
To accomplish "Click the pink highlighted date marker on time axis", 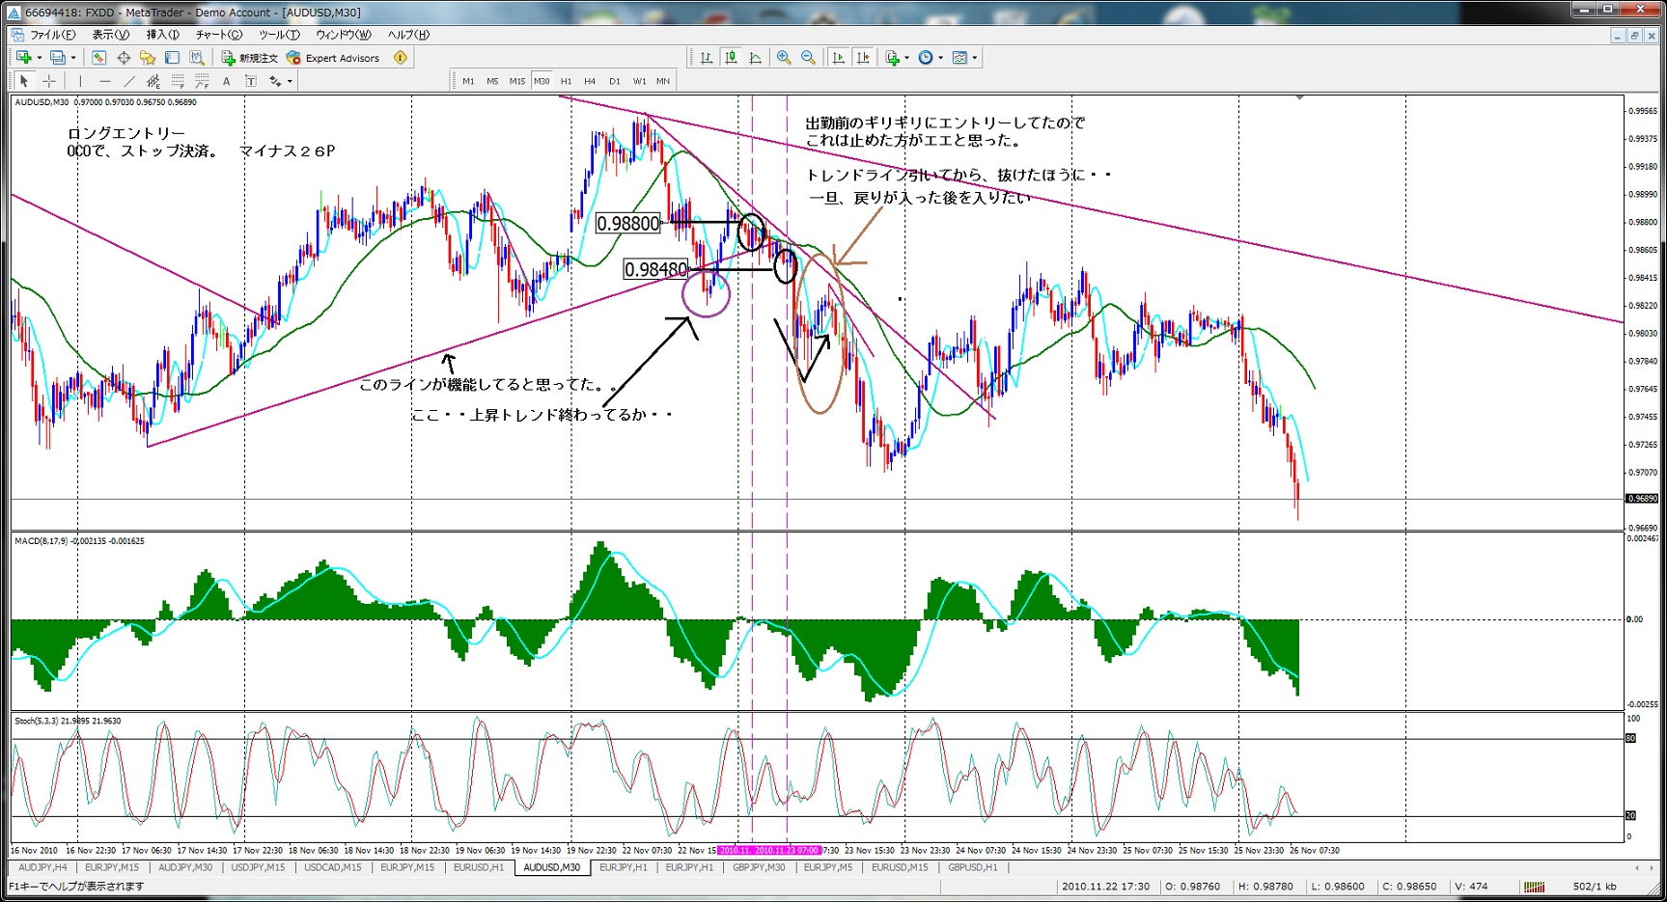I will 769,851.
